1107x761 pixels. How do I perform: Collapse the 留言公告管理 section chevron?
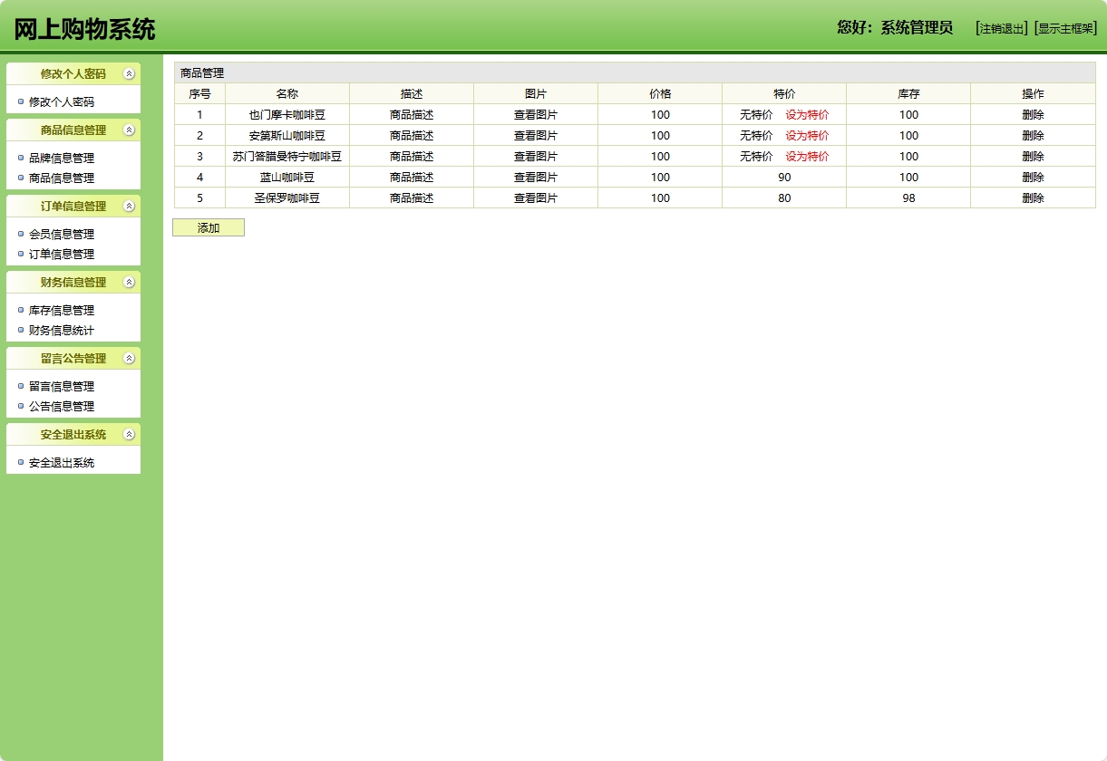(x=129, y=358)
